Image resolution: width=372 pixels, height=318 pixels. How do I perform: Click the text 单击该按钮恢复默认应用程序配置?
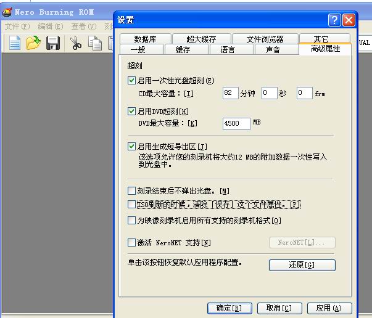click(x=185, y=263)
